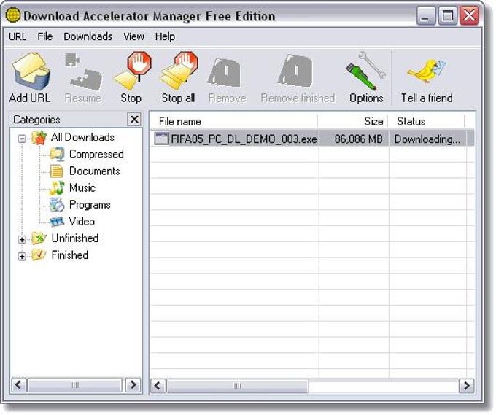Click the Documents category icon
Viewport: 496px width, 415px height.
[x=57, y=171]
